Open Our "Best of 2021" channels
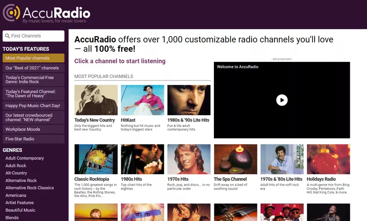Viewport: 367px width, 221px height. coord(33,68)
